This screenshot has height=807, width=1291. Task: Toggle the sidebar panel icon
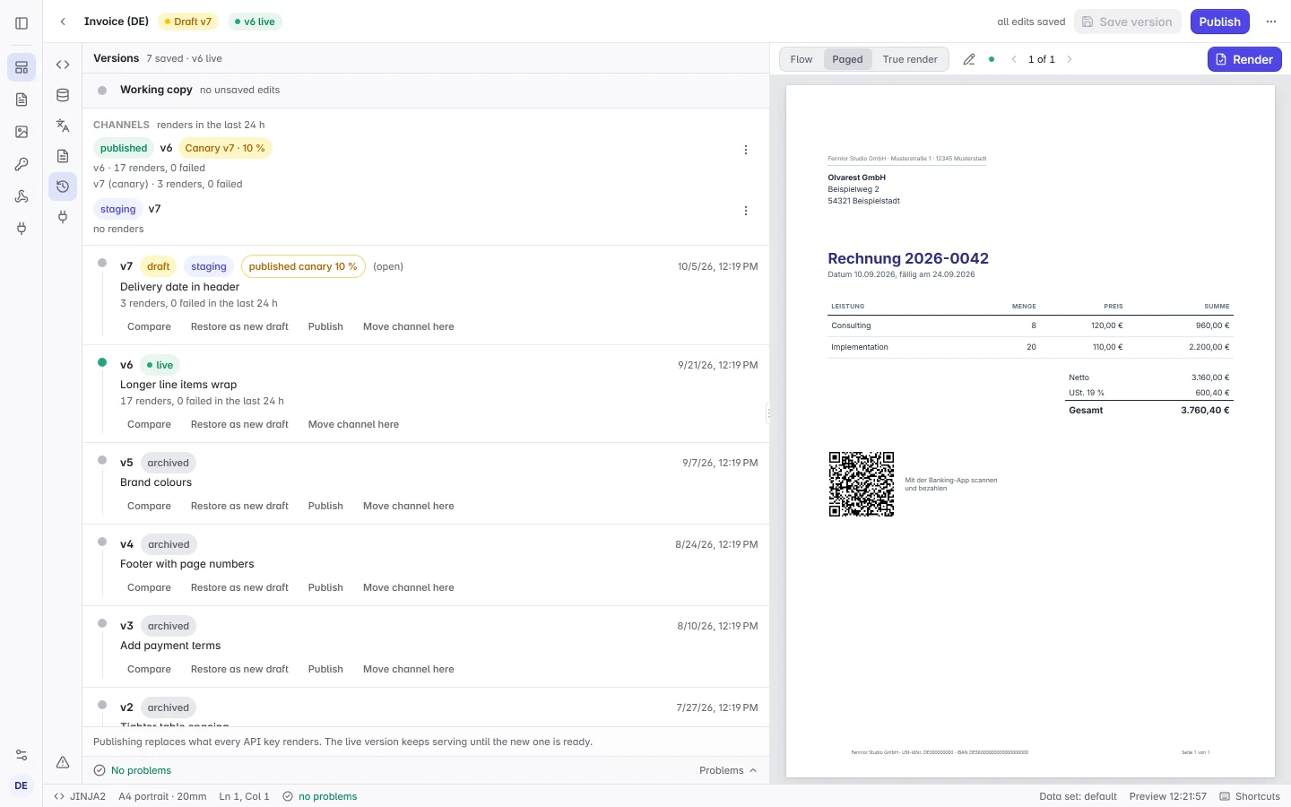coord(22,22)
